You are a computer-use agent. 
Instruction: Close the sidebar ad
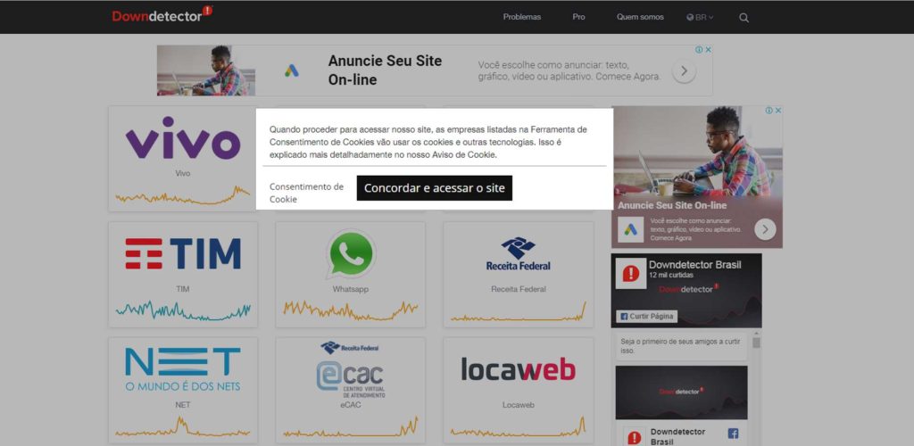point(778,111)
